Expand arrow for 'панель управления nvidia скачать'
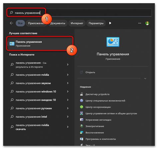Screen dimensions: 158x149 coord(68,127)
